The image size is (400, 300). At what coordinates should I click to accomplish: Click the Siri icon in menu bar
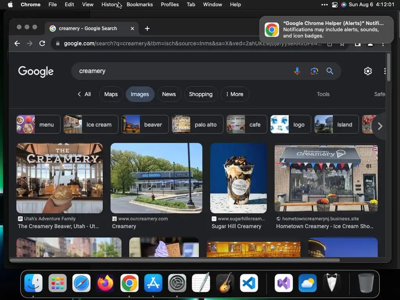344,5
